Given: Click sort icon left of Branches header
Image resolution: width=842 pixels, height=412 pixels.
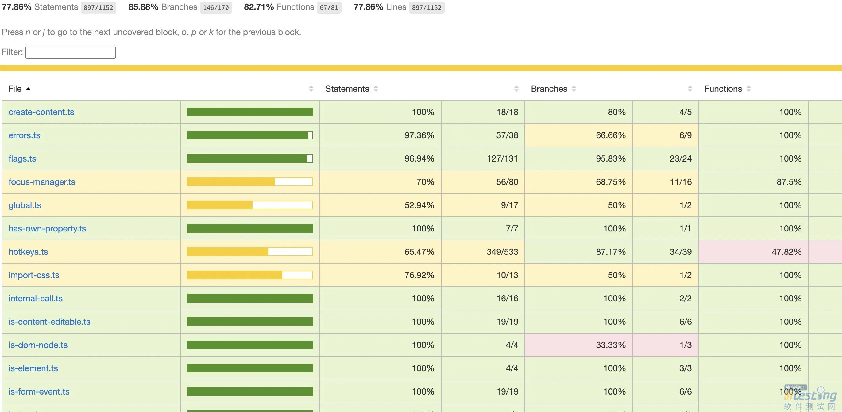Looking at the screenshot, I should coord(516,89).
